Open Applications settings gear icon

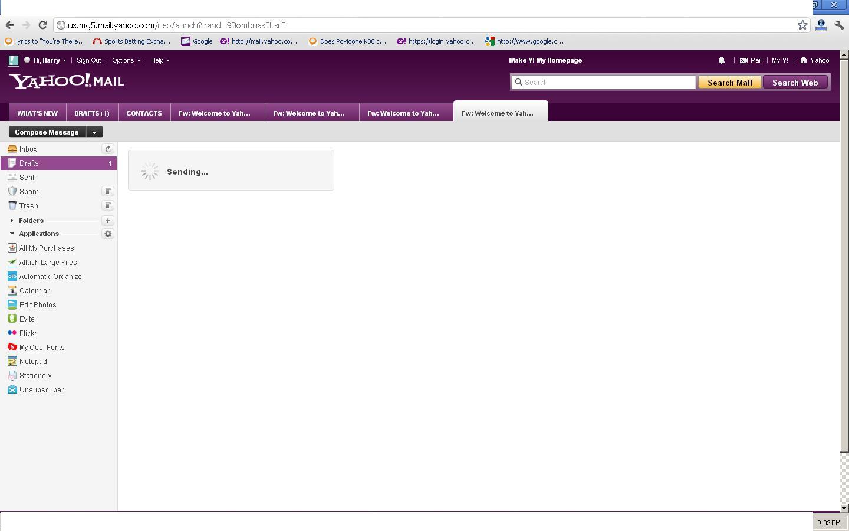(108, 234)
